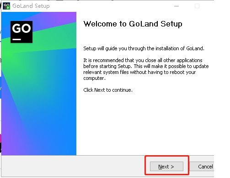
Task: Click the white dash under the GO logo letters
Action: pos(17,39)
